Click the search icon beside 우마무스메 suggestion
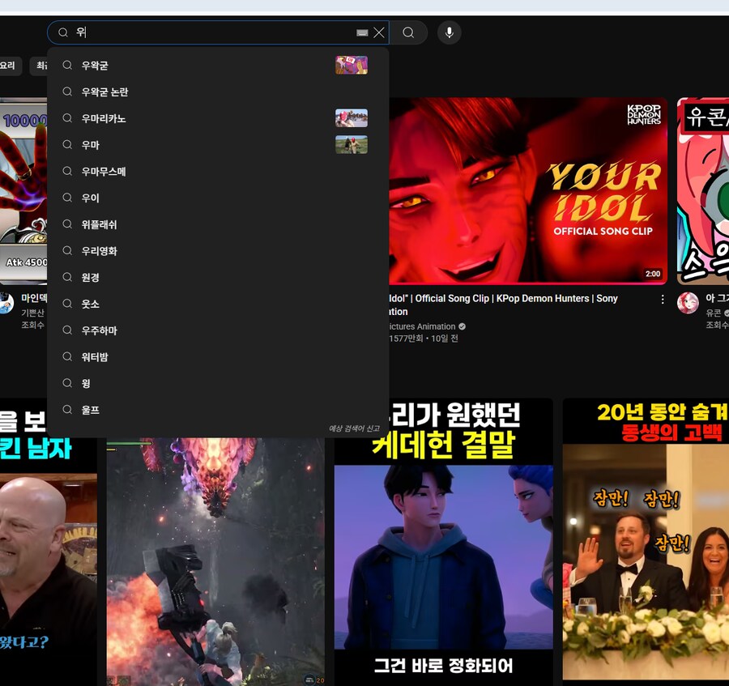Image resolution: width=729 pixels, height=686 pixels. (67, 171)
